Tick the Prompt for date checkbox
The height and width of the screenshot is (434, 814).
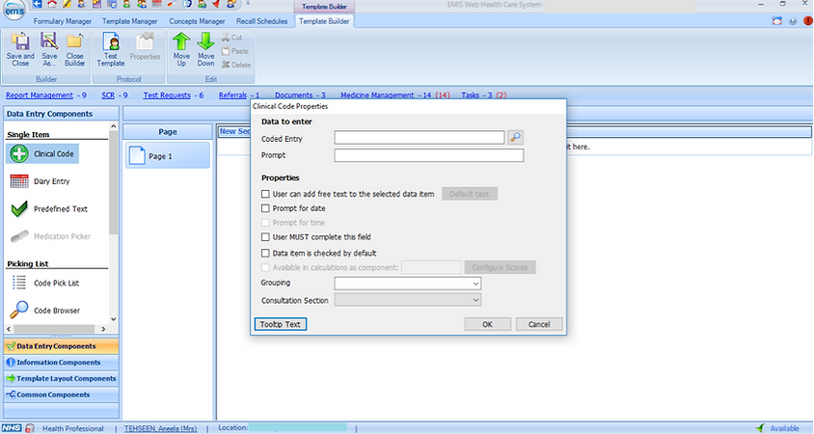[x=265, y=208]
